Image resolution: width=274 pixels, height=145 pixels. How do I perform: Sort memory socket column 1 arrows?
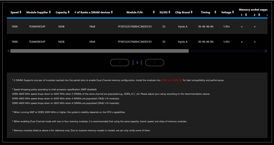point(246,15)
